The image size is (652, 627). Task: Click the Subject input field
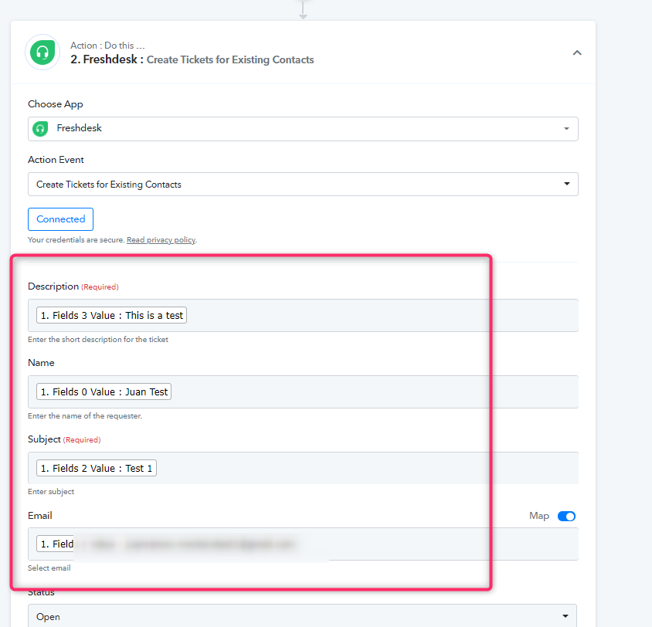pyautogui.click(x=303, y=468)
